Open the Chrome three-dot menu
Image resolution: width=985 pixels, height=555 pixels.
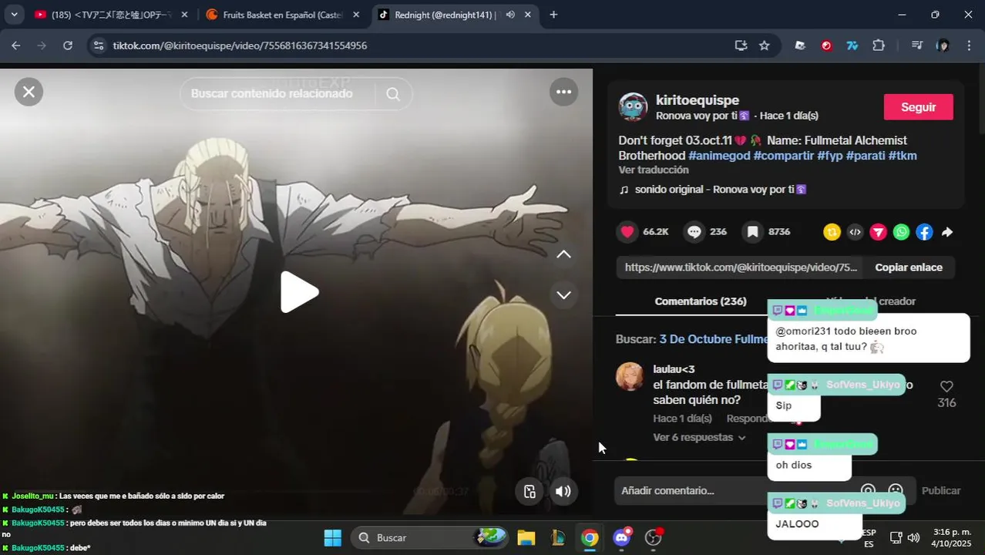coord(969,45)
